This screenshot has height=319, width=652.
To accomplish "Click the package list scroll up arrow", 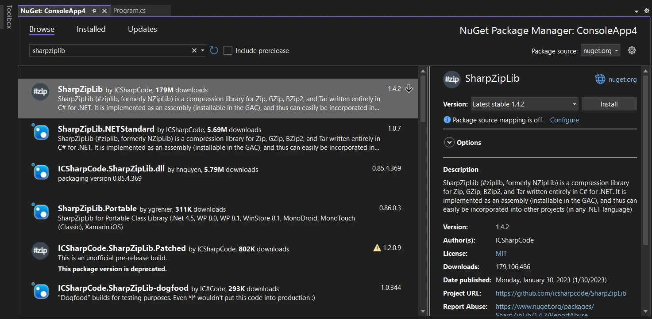I will click(x=423, y=71).
